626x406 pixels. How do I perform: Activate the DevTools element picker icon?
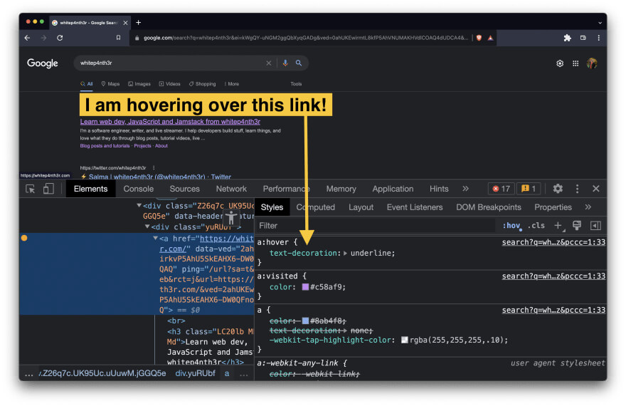pyautogui.click(x=31, y=189)
